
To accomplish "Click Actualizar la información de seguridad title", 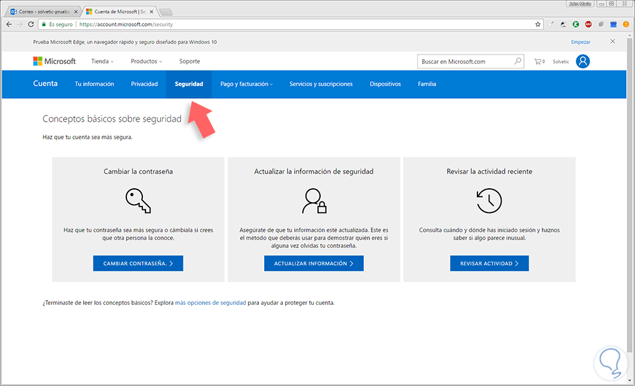I will pos(314,171).
